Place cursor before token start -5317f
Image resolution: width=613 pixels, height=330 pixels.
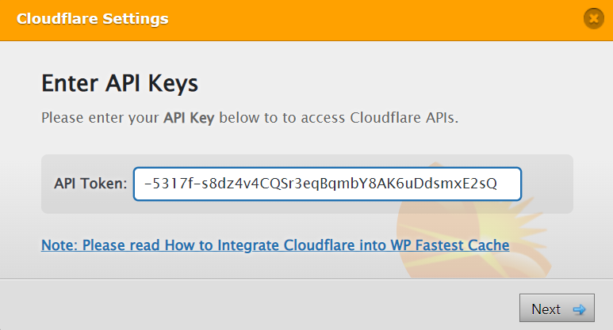pyautogui.click(x=144, y=184)
